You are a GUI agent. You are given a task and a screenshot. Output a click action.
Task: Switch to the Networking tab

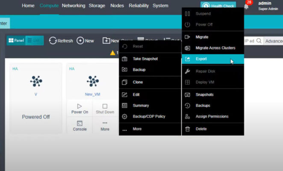[74, 6]
